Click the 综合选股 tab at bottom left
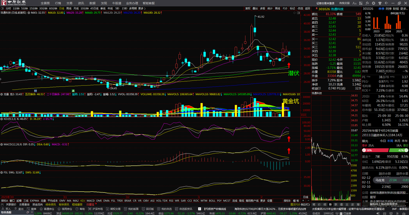This screenshot has height=215, width=409. coord(6,213)
